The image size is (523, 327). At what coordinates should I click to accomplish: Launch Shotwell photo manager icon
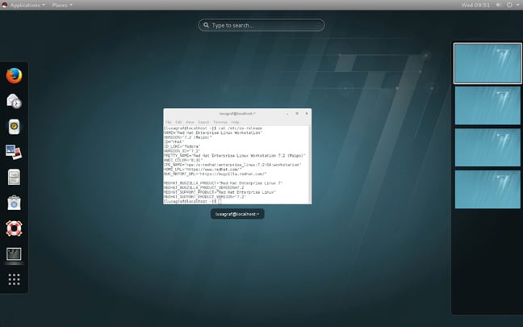(x=14, y=152)
